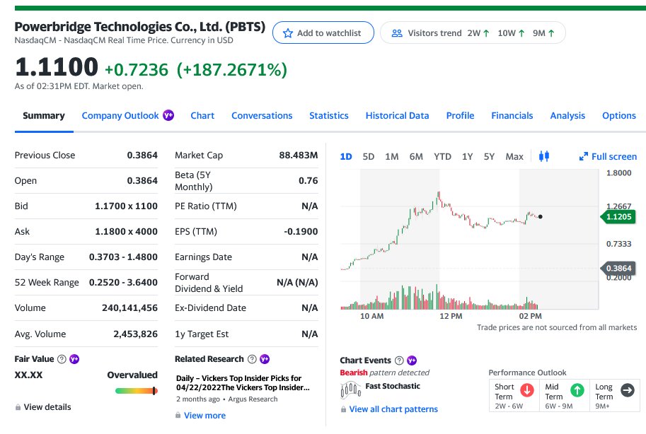Screen dimensions: 646x434
Task: Open the Conversations tab
Action: (262, 116)
